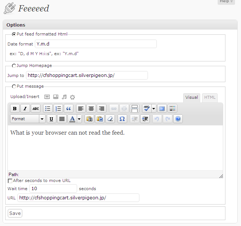Remove formatting with the eraser icon
This screenshot has height=226, width=241.
pyautogui.click(x=110, y=119)
